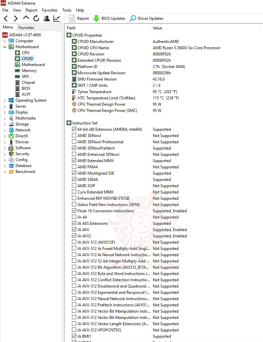
Task: Click the BIOS Updates button label
Action: (113, 18)
